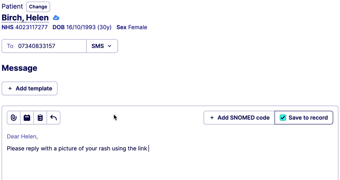Click the clipboard questionnaire icon
The width and height of the screenshot is (340, 180).
point(40,118)
